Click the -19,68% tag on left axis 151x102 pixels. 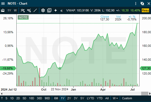coord(8,68)
